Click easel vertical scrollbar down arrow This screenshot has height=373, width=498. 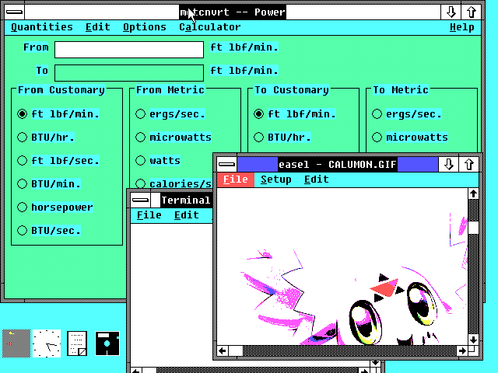473,340
